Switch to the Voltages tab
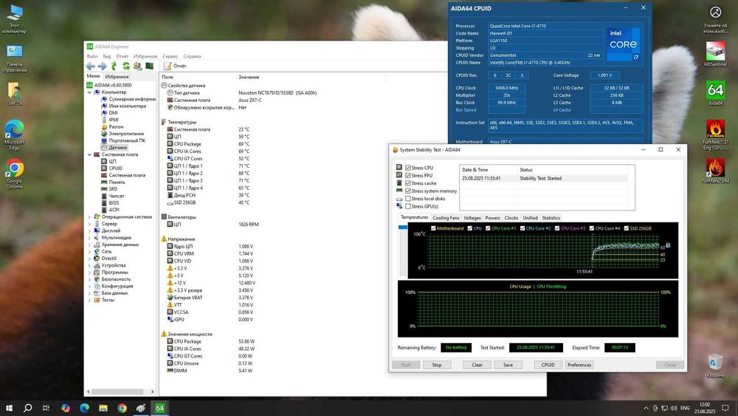The width and height of the screenshot is (738, 416). (472, 218)
